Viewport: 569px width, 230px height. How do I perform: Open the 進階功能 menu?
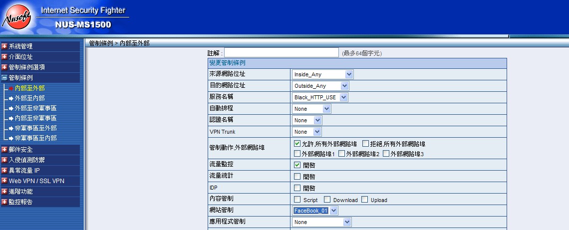pos(20,191)
